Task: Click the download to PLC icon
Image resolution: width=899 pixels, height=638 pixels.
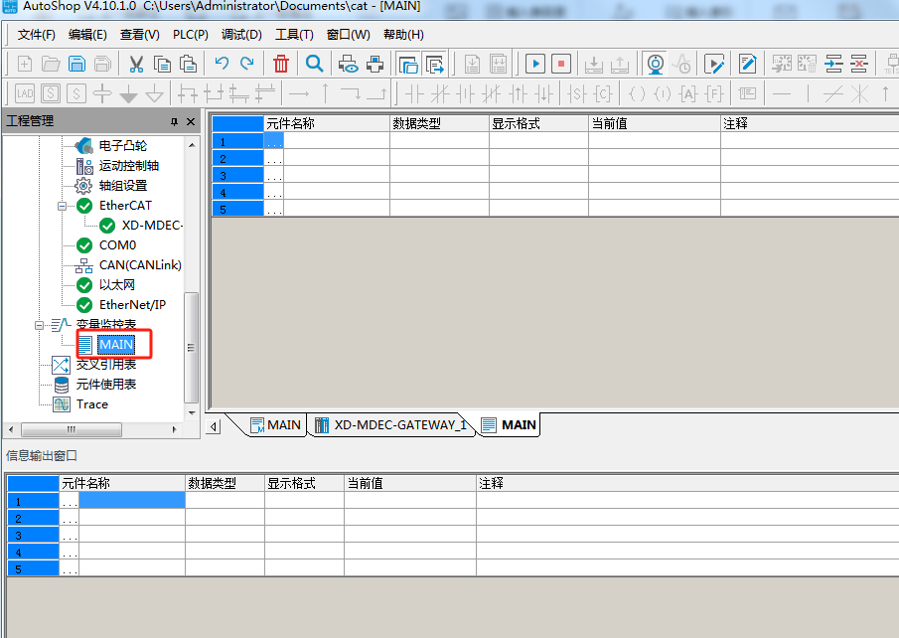Action: tap(593, 65)
